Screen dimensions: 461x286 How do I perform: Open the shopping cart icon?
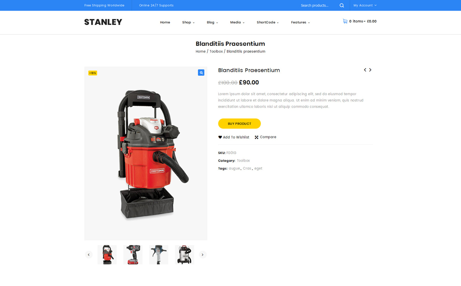[x=345, y=21]
